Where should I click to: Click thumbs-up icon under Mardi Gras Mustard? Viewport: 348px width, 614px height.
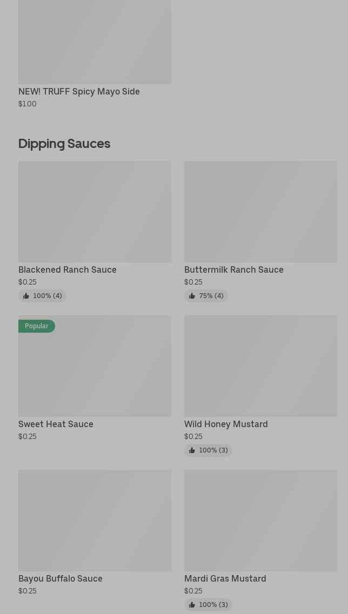coord(192,605)
